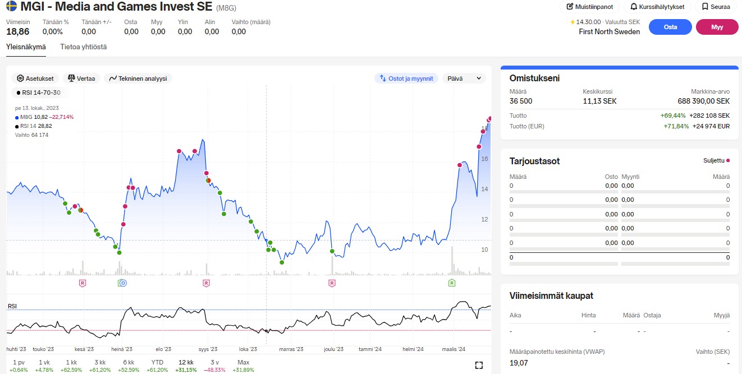
Task: Switch to the Tietoa yhtiöstä tab
Action: pyautogui.click(x=83, y=47)
